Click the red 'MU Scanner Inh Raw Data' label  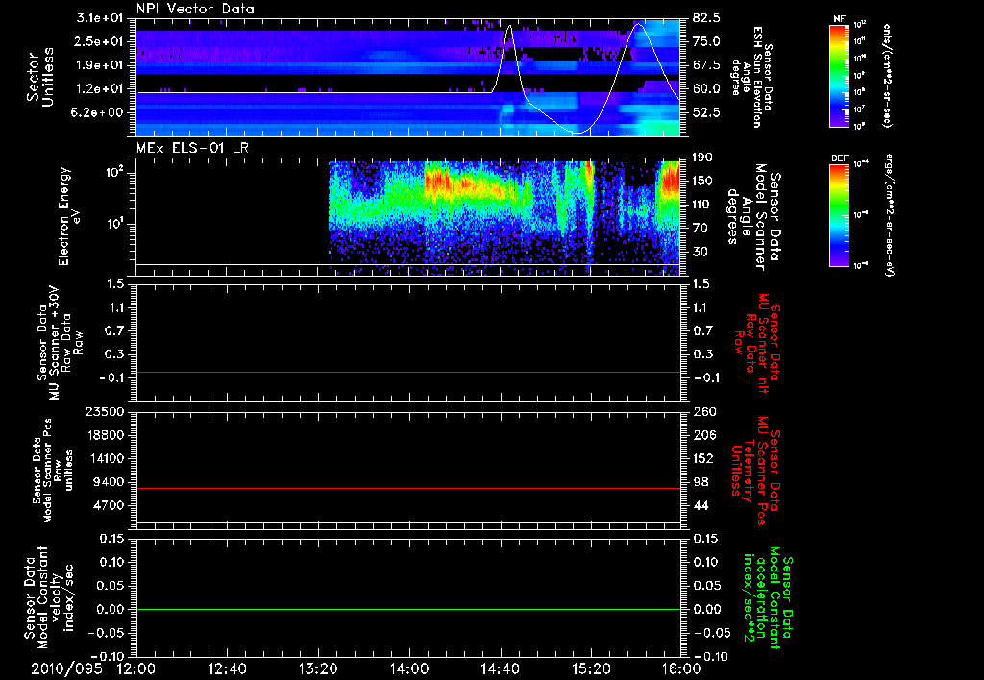click(x=757, y=344)
